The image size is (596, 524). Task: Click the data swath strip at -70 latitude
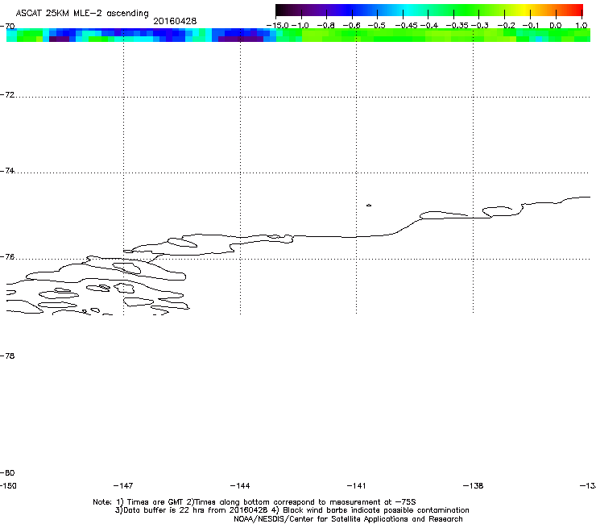pos(298,35)
